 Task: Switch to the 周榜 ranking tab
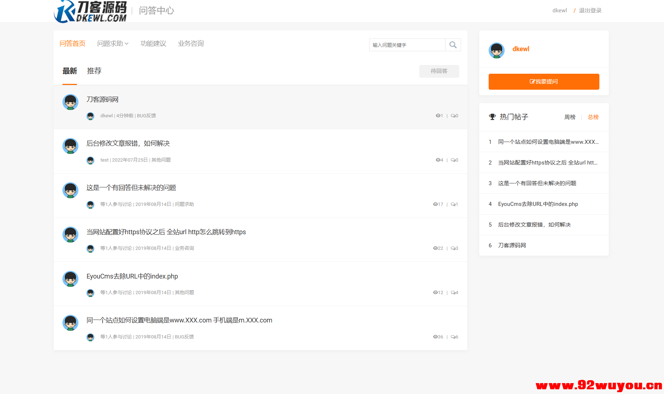pyautogui.click(x=570, y=117)
